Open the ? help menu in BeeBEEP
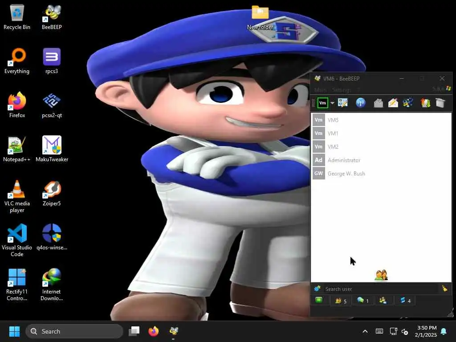Screen dimensions: 456x342 (358, 90)
